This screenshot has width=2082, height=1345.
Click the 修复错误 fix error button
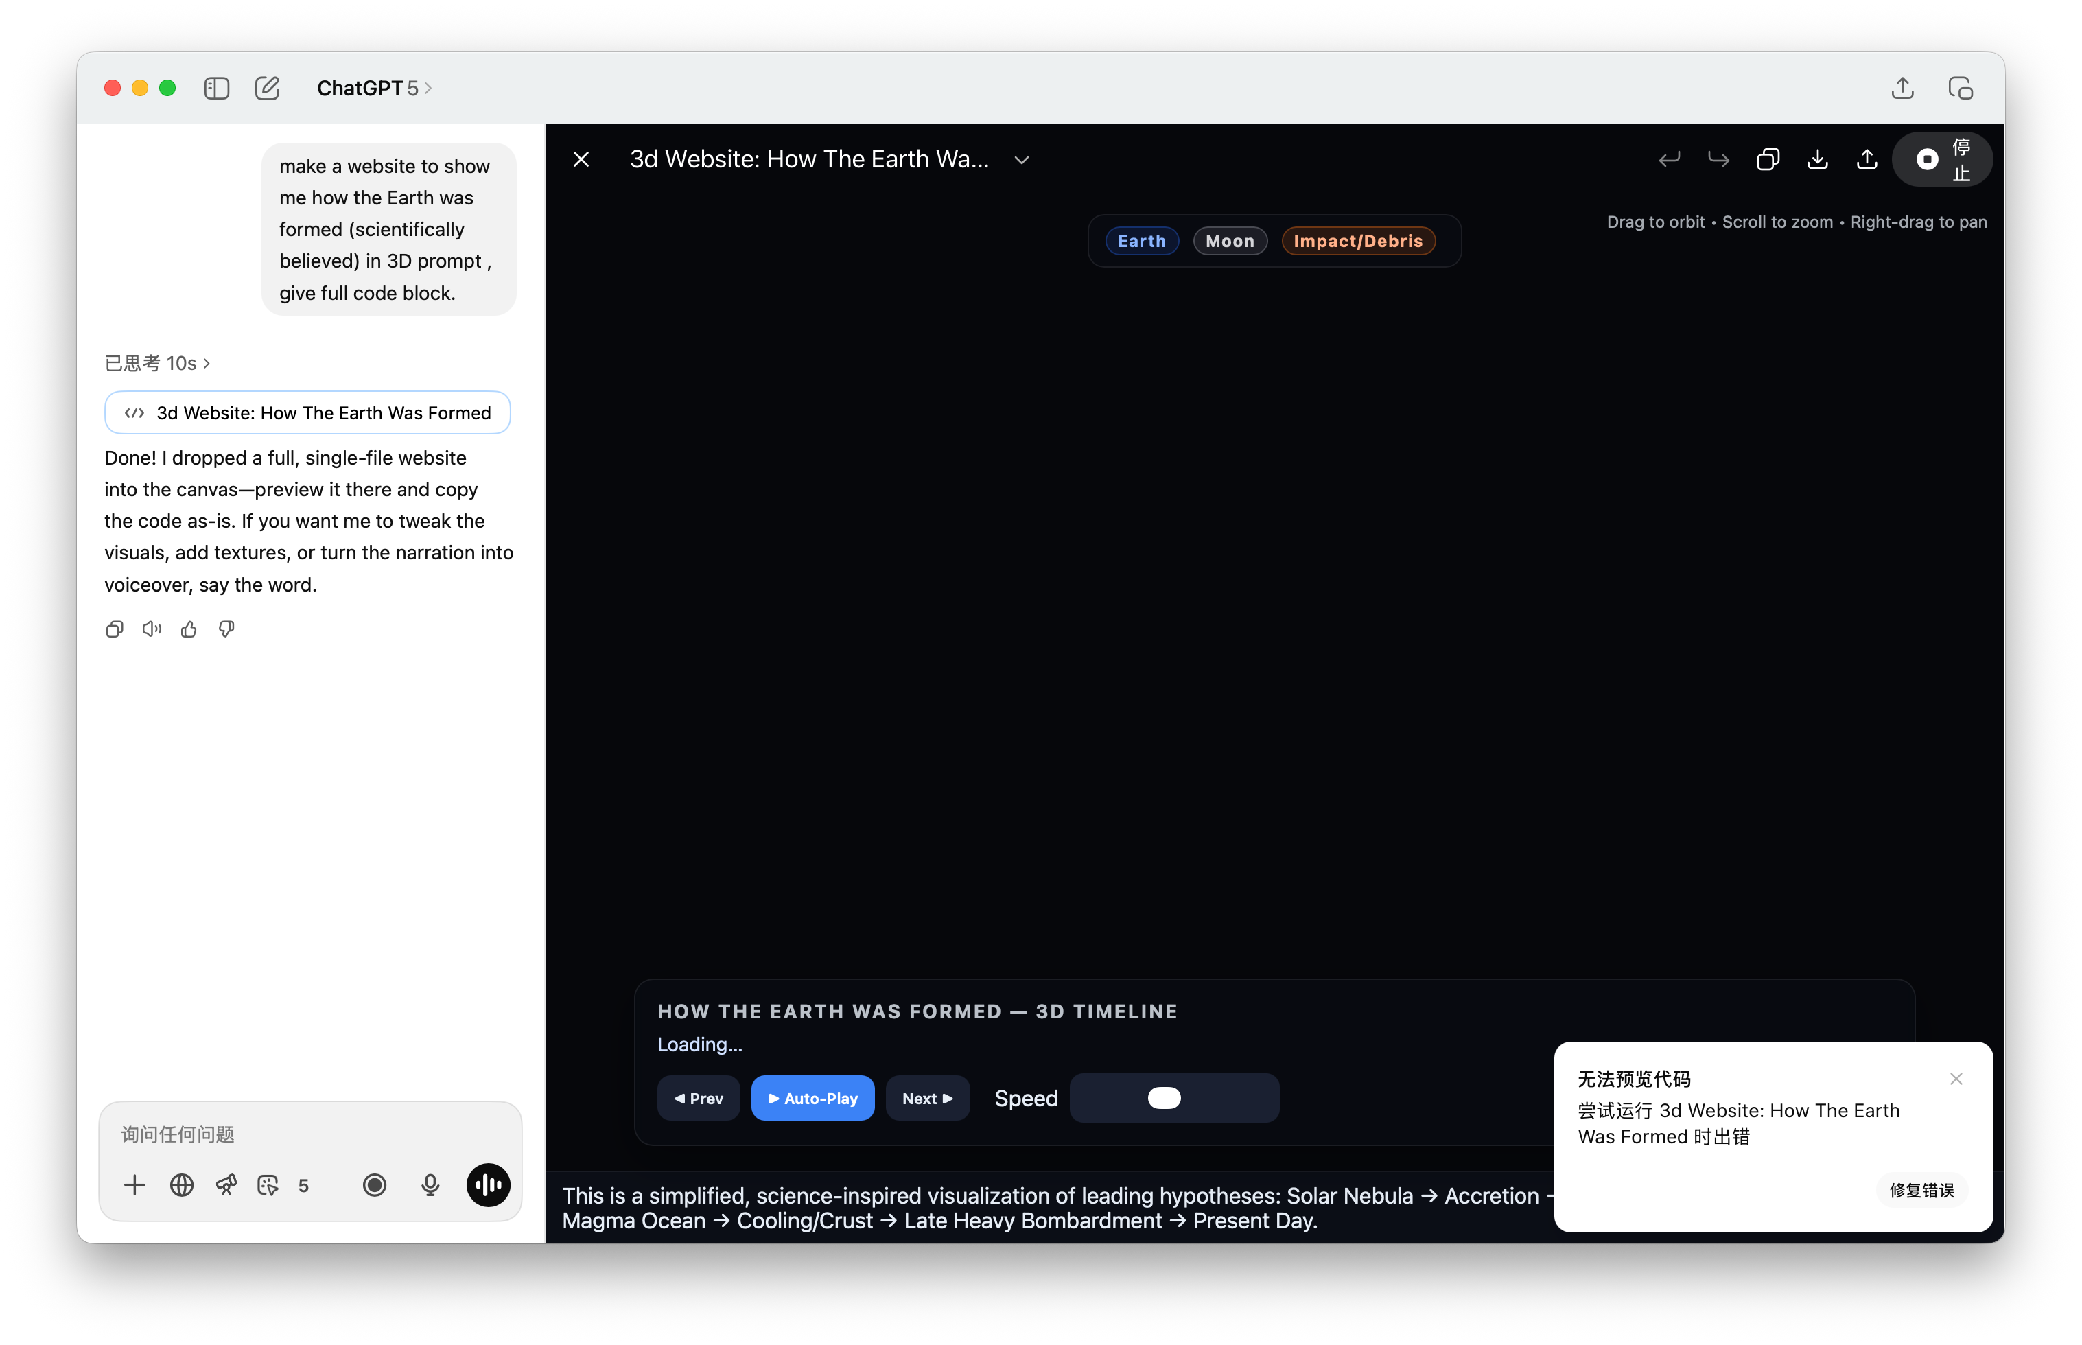1921,1191
